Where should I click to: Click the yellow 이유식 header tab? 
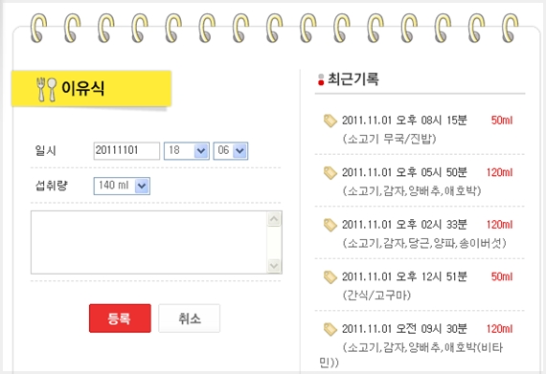click(91, 88)
